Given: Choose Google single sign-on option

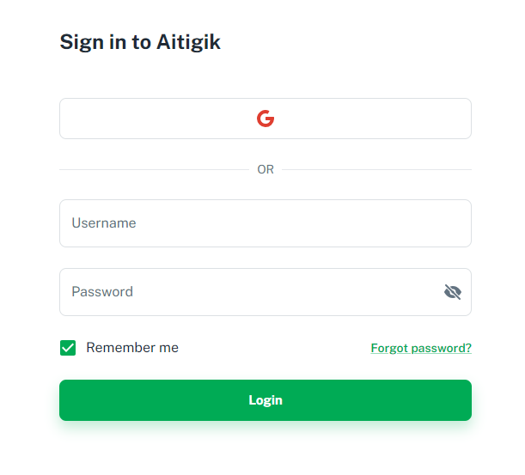Looking at the screenshot, I should pyautogui.click(x=266, y=119).
